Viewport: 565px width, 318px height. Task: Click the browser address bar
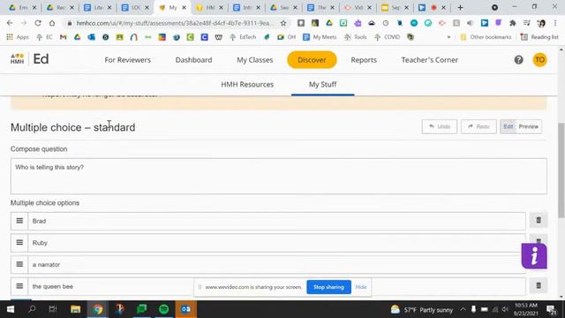[x=174, y=23]
